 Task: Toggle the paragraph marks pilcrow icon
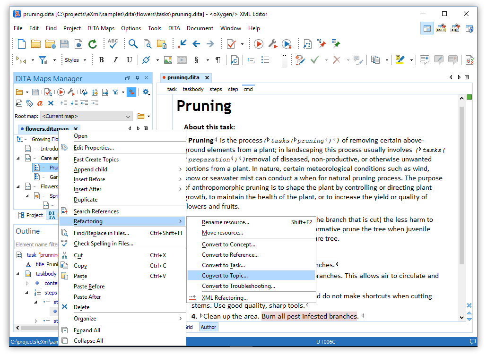tap(218, 60)
